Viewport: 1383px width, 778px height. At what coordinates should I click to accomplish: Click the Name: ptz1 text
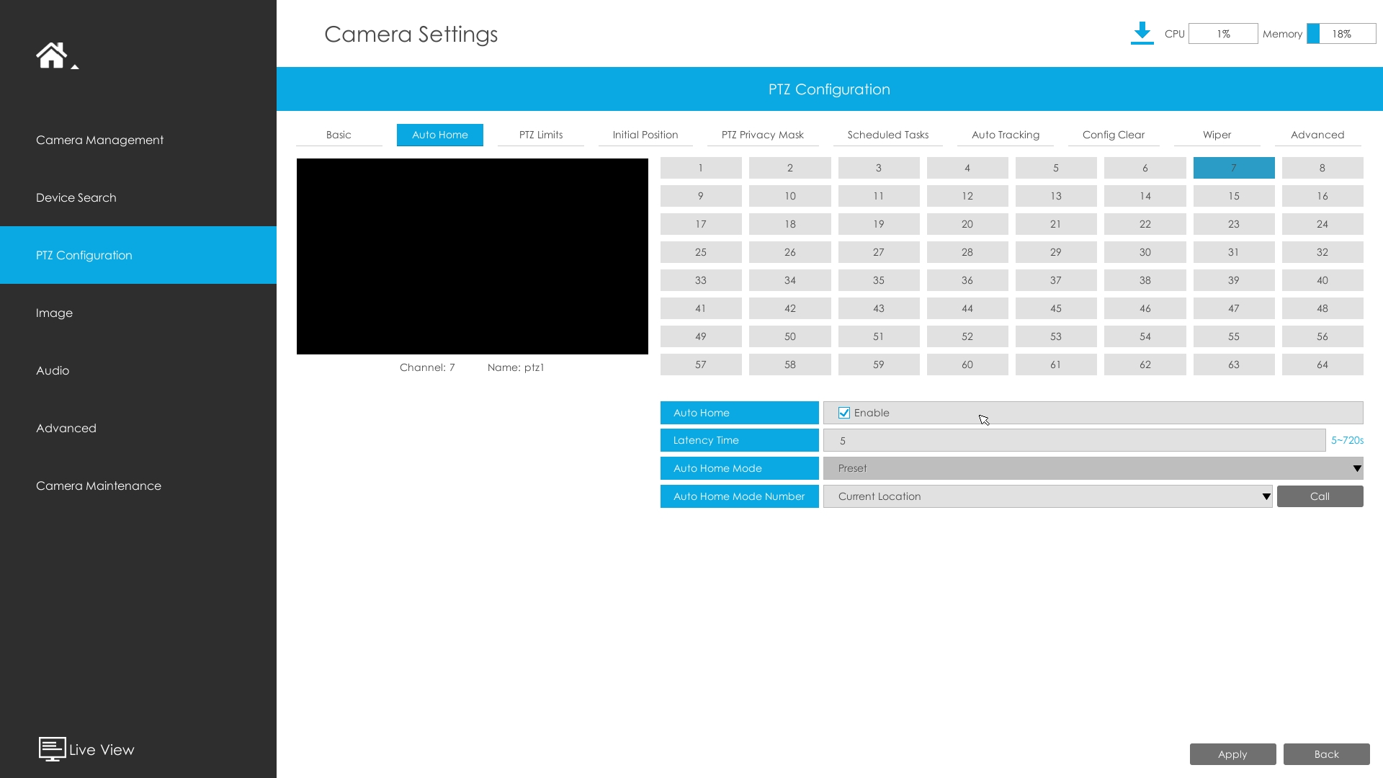(x=516, y=367)
